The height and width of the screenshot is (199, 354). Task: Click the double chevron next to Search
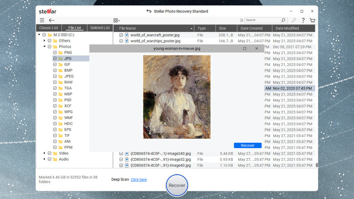click(241, 20)
